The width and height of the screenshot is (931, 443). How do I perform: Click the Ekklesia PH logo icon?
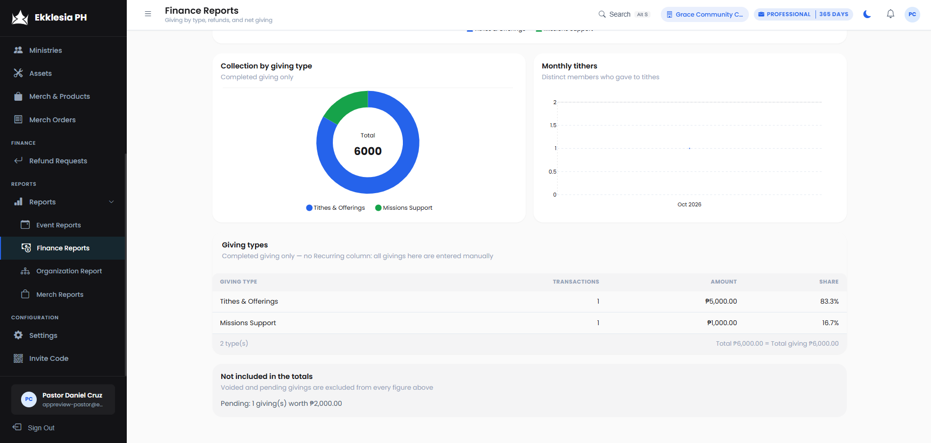[20, 18]
